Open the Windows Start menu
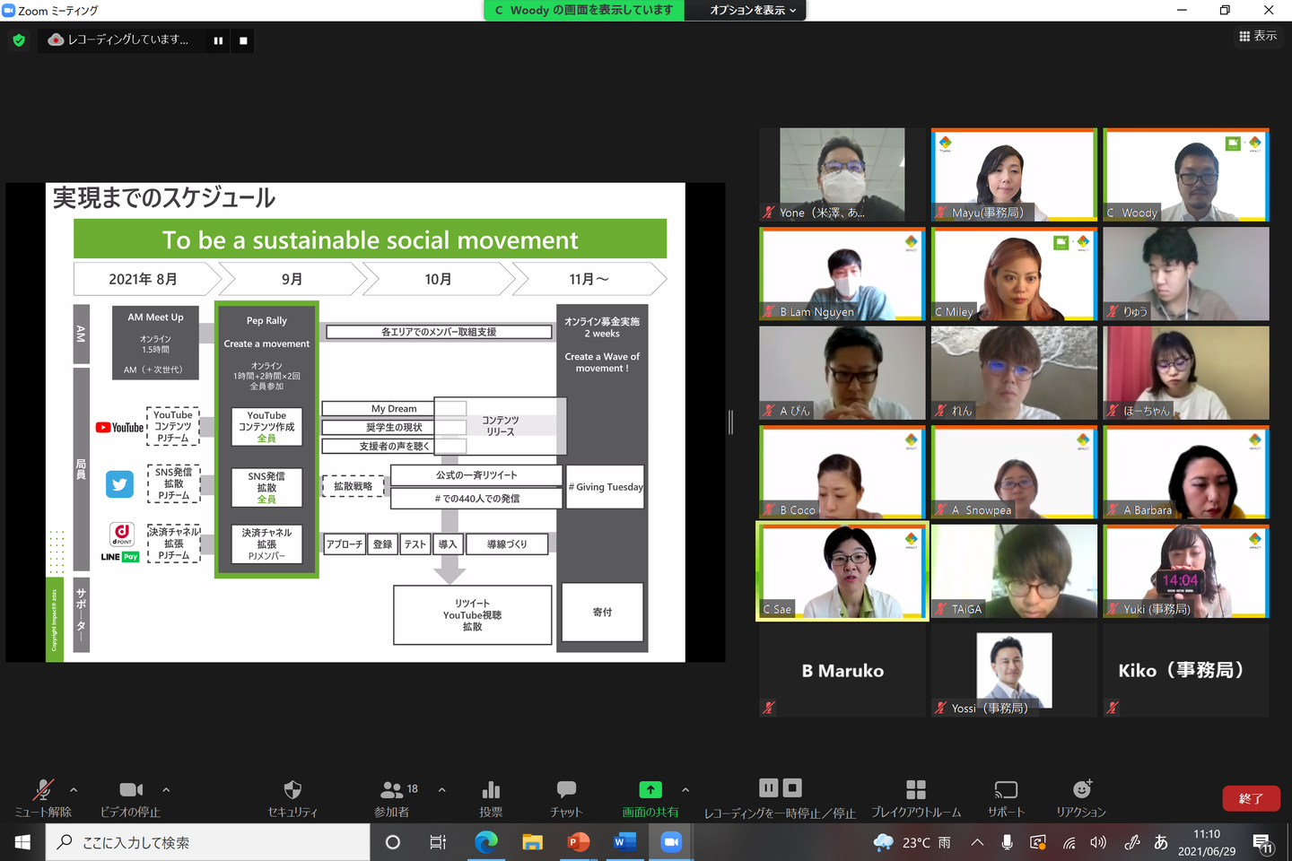The image size is (1292, 861). point(22,842)
